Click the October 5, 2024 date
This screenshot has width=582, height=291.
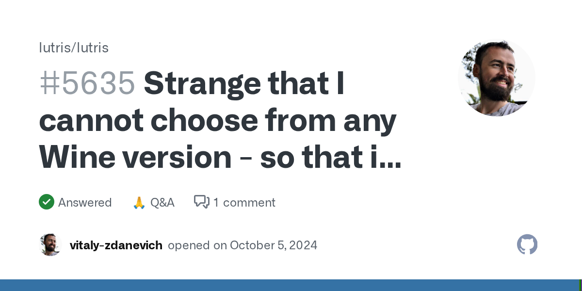[x=274, y=245]
